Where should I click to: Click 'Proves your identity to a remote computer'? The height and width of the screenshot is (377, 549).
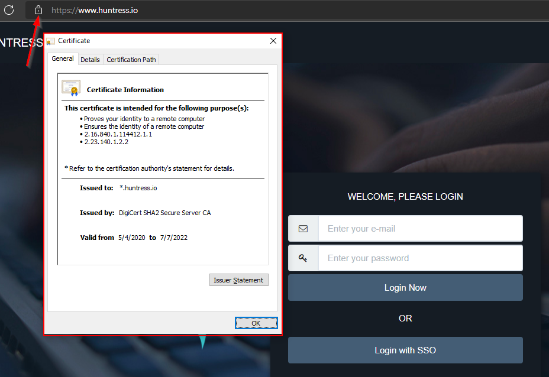pos(144,119)
